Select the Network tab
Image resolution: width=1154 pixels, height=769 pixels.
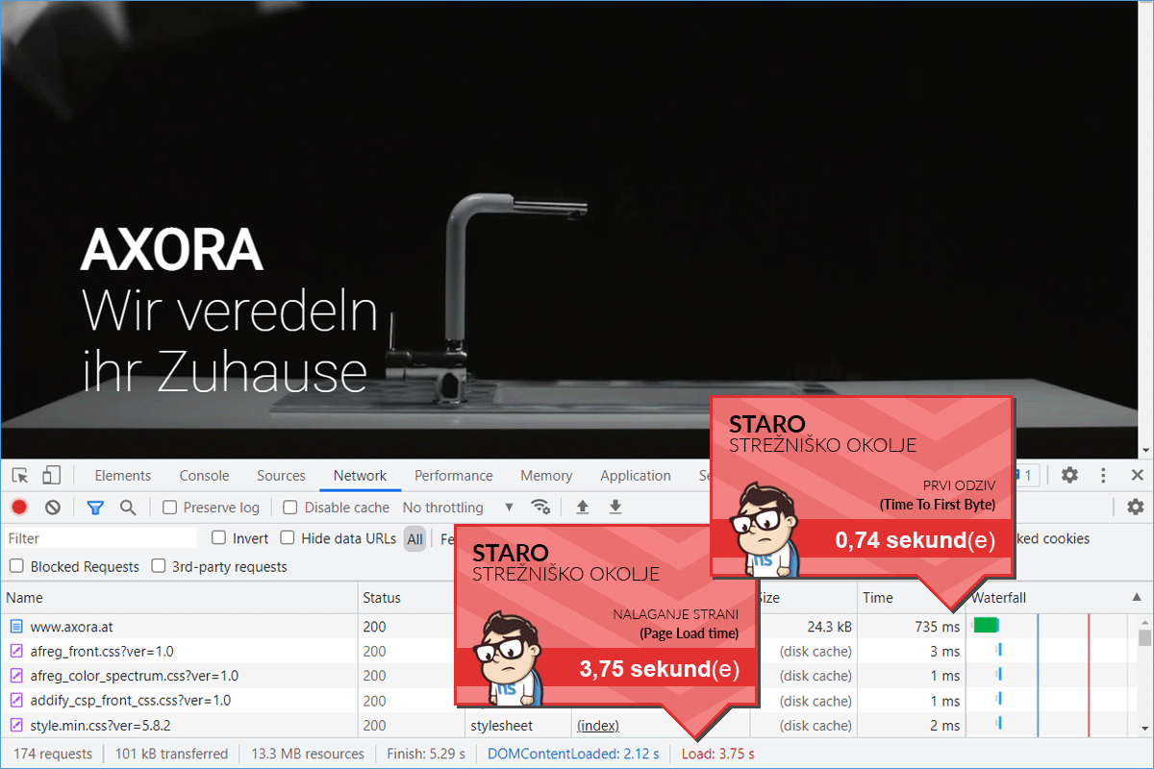tap(360, 476)
